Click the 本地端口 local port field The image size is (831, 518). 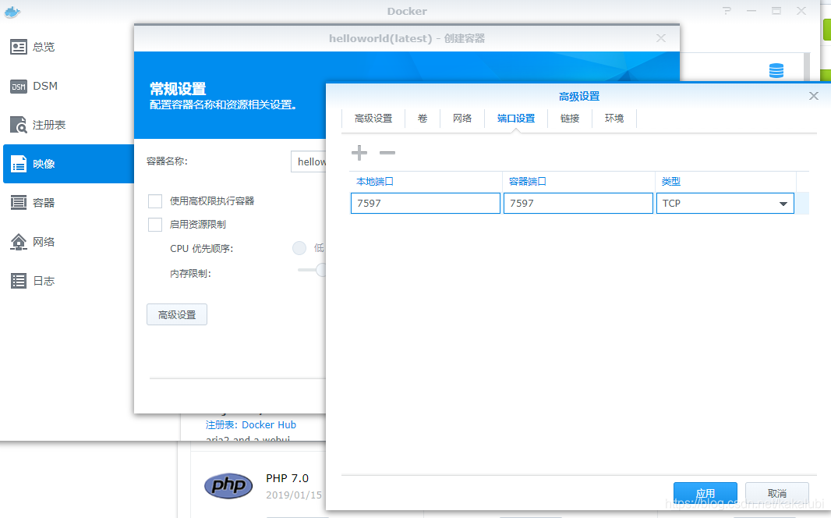pyautogui.click(x=425, y=204)
